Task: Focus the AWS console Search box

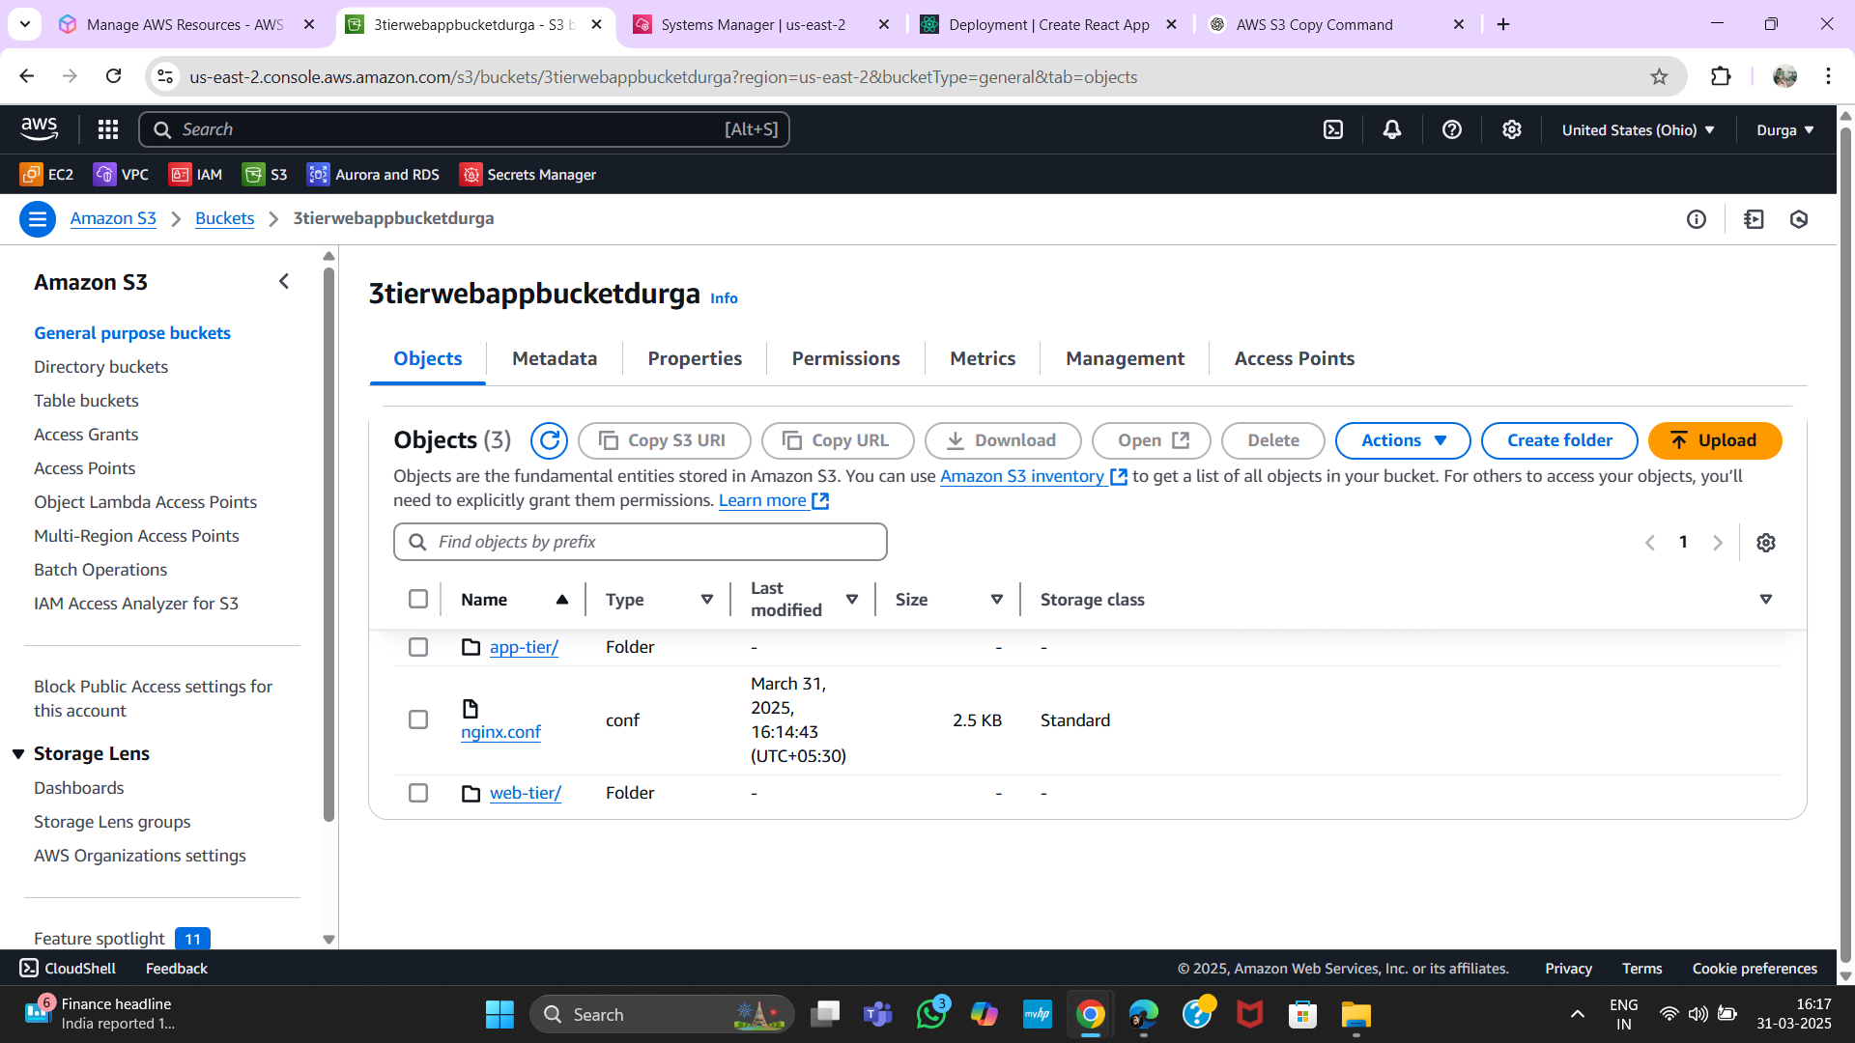Action: click(464, 129)
